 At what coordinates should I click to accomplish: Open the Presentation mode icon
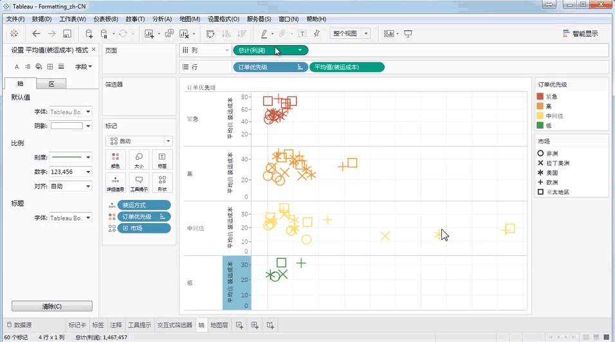408,33
